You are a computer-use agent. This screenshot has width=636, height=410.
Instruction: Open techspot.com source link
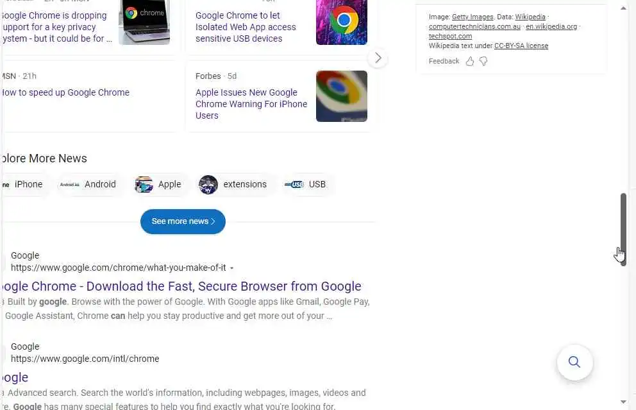tap(450, 37)
